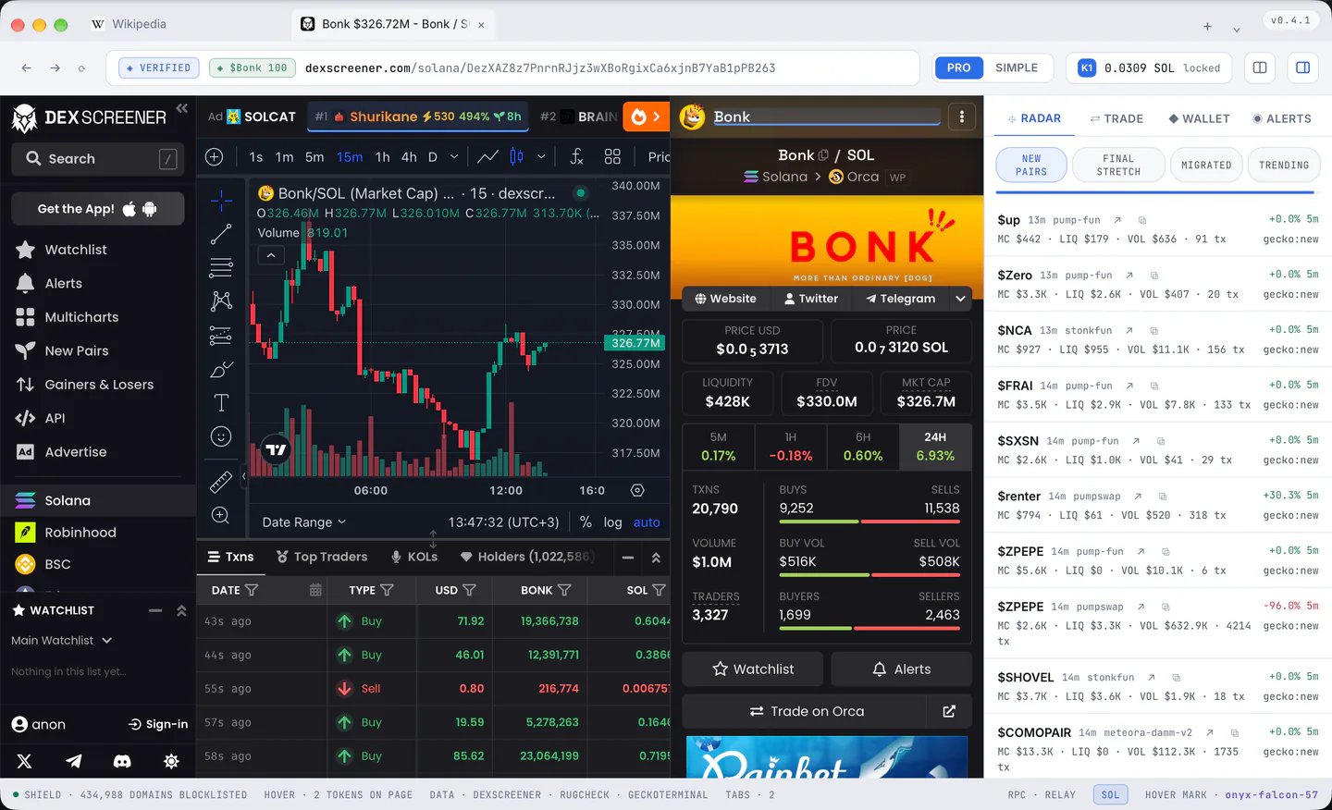Screen dimensions: 1332x810
Task: Open the Telegram plane icon in sidebar
Action: click(73, 761)
